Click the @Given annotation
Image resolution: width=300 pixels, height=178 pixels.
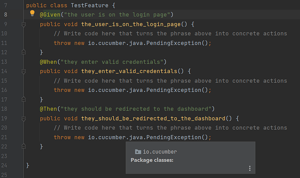click(x=50, y=15)
